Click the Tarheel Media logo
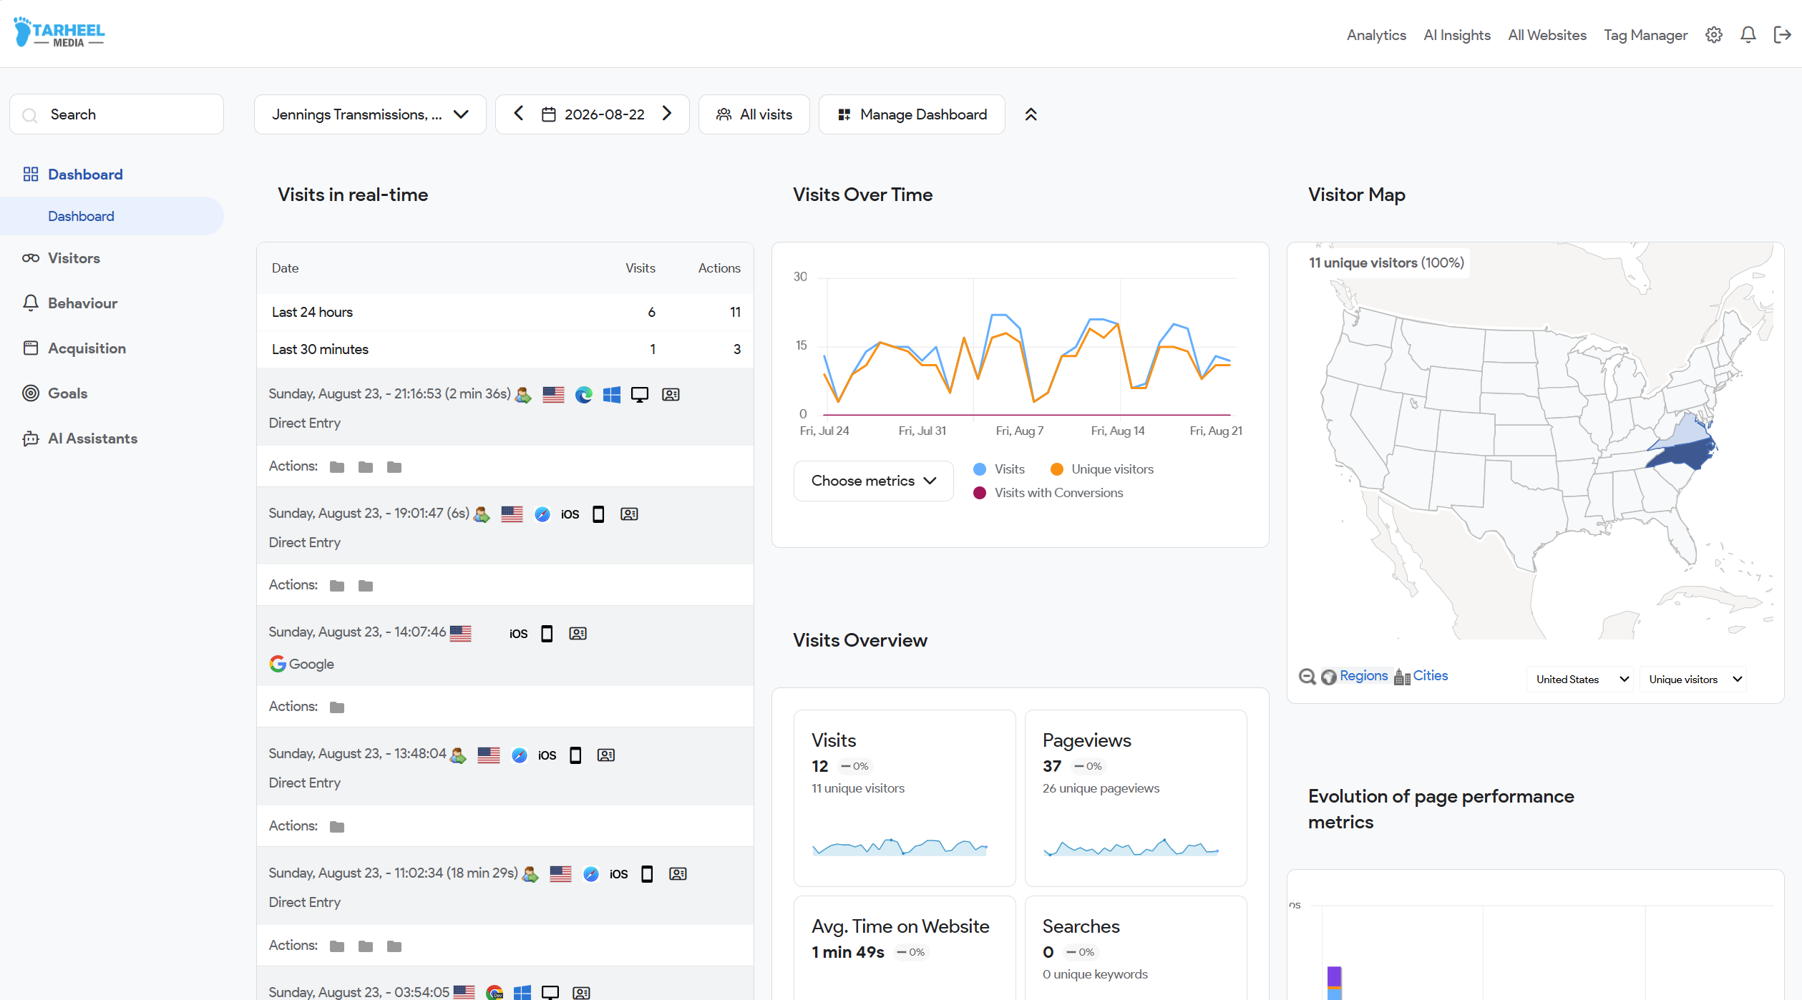This screenshot has height=1000, width=1802. tap(59, 32)
